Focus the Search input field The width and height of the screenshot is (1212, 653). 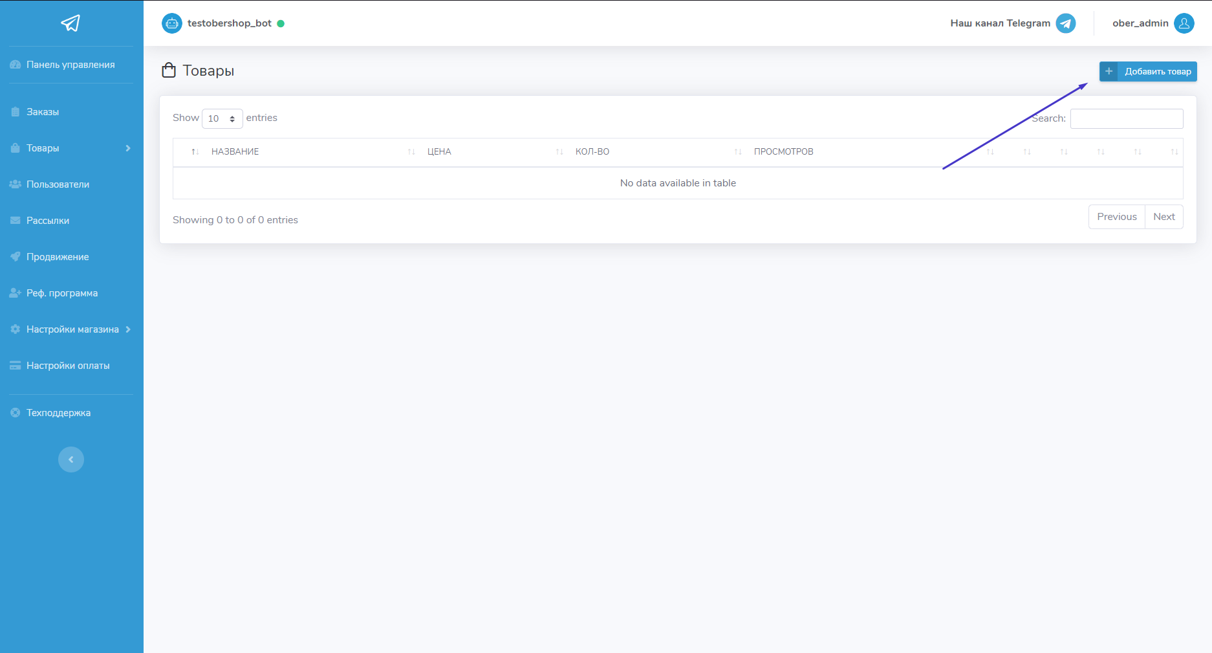(x=1126, y=118)
